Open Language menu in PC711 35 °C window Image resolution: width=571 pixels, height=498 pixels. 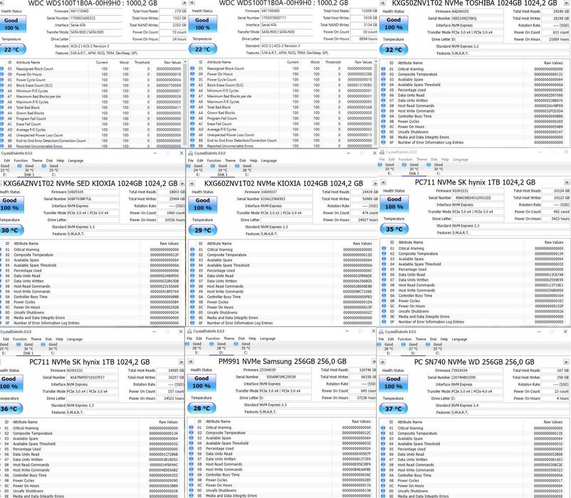(461, 160)
